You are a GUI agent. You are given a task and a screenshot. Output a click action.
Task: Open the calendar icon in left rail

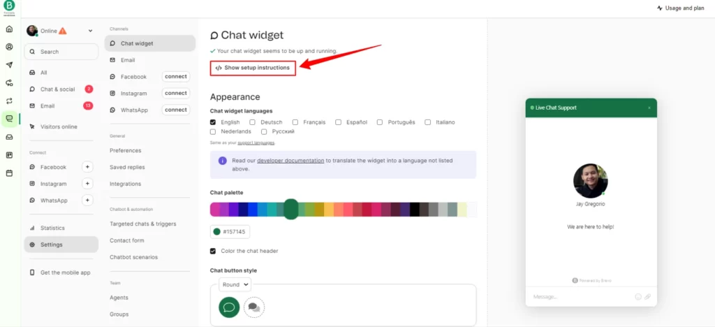tap(9, 173)
